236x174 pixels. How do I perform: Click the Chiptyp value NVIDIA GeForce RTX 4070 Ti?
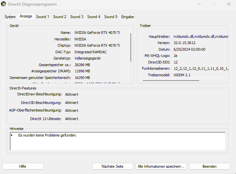(97, 45)
